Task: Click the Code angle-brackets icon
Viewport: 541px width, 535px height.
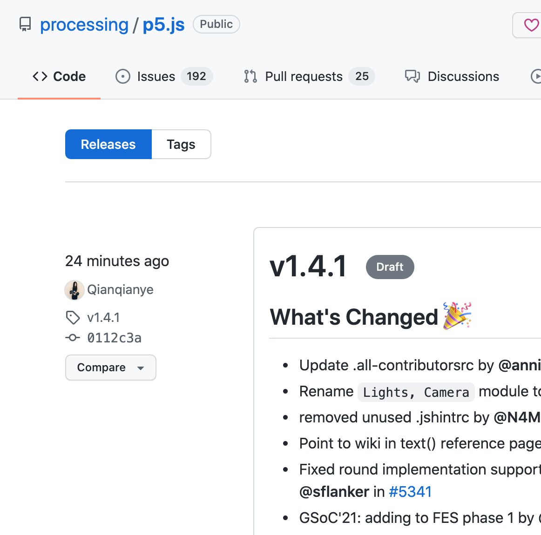Action: click(40, 76)
